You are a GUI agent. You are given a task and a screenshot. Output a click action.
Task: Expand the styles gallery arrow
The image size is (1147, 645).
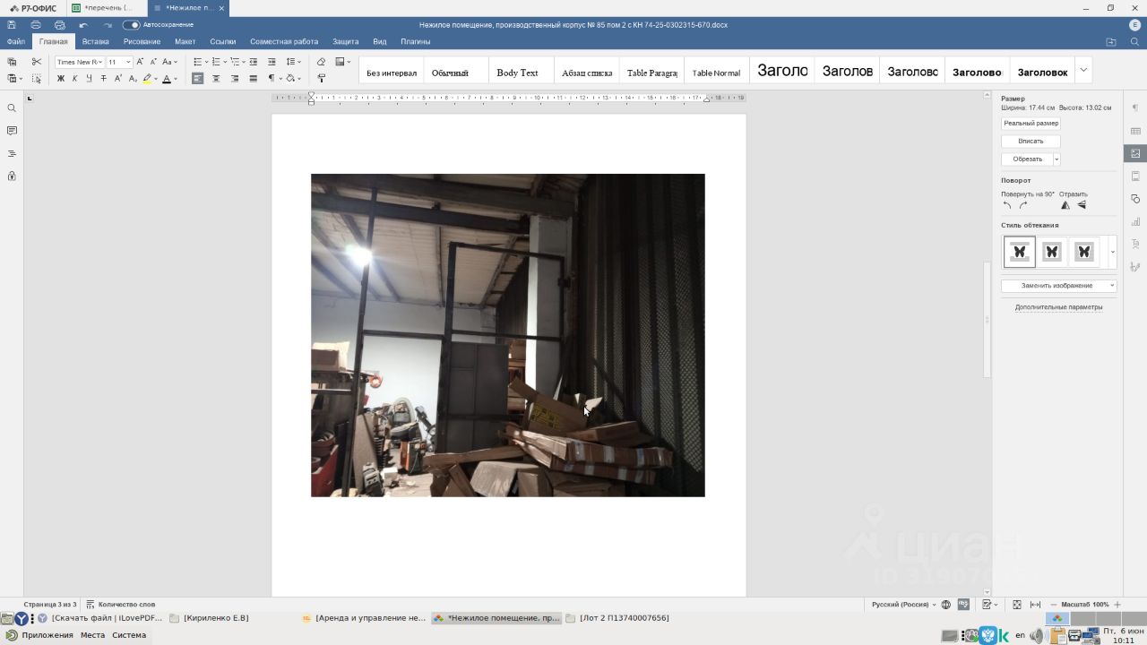pos(1082,71)
